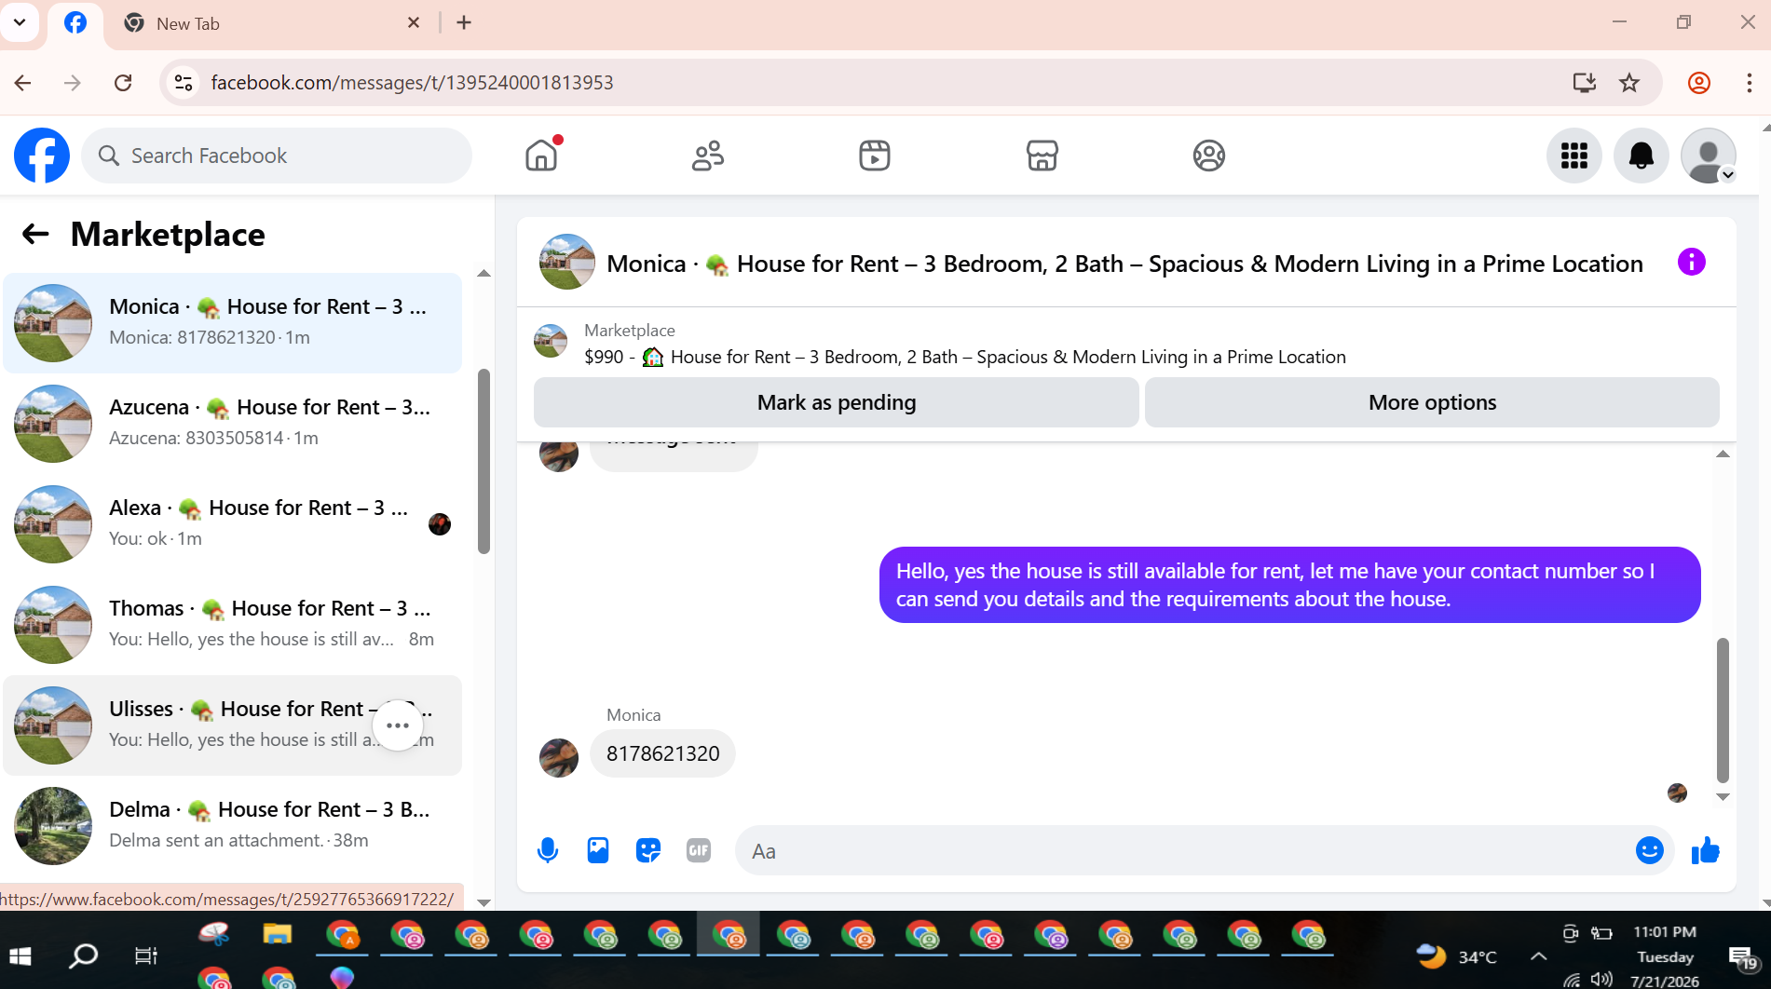Image resolution: width=1771 pixels, height=989 pixels.
Task: Open conversation information panel
Action: click(1692, 263)
